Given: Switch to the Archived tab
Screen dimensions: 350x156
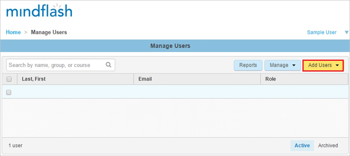Looking at the screenshot, I should pos(328,146).
